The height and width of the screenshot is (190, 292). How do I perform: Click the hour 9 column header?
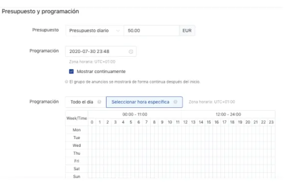tap(162, 122)
